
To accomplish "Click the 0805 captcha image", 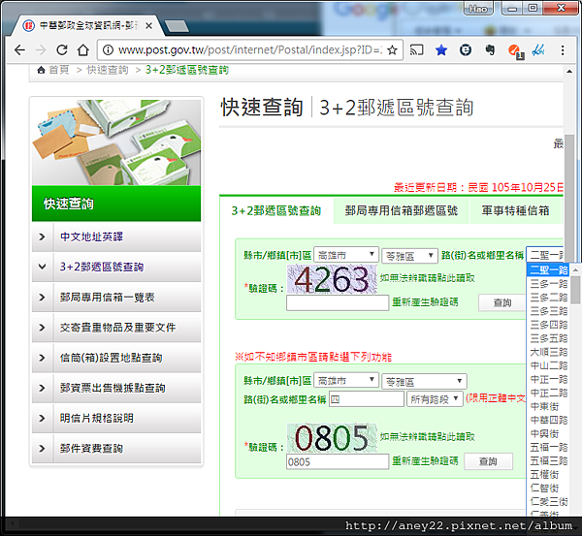I will [x=332, y=438].
